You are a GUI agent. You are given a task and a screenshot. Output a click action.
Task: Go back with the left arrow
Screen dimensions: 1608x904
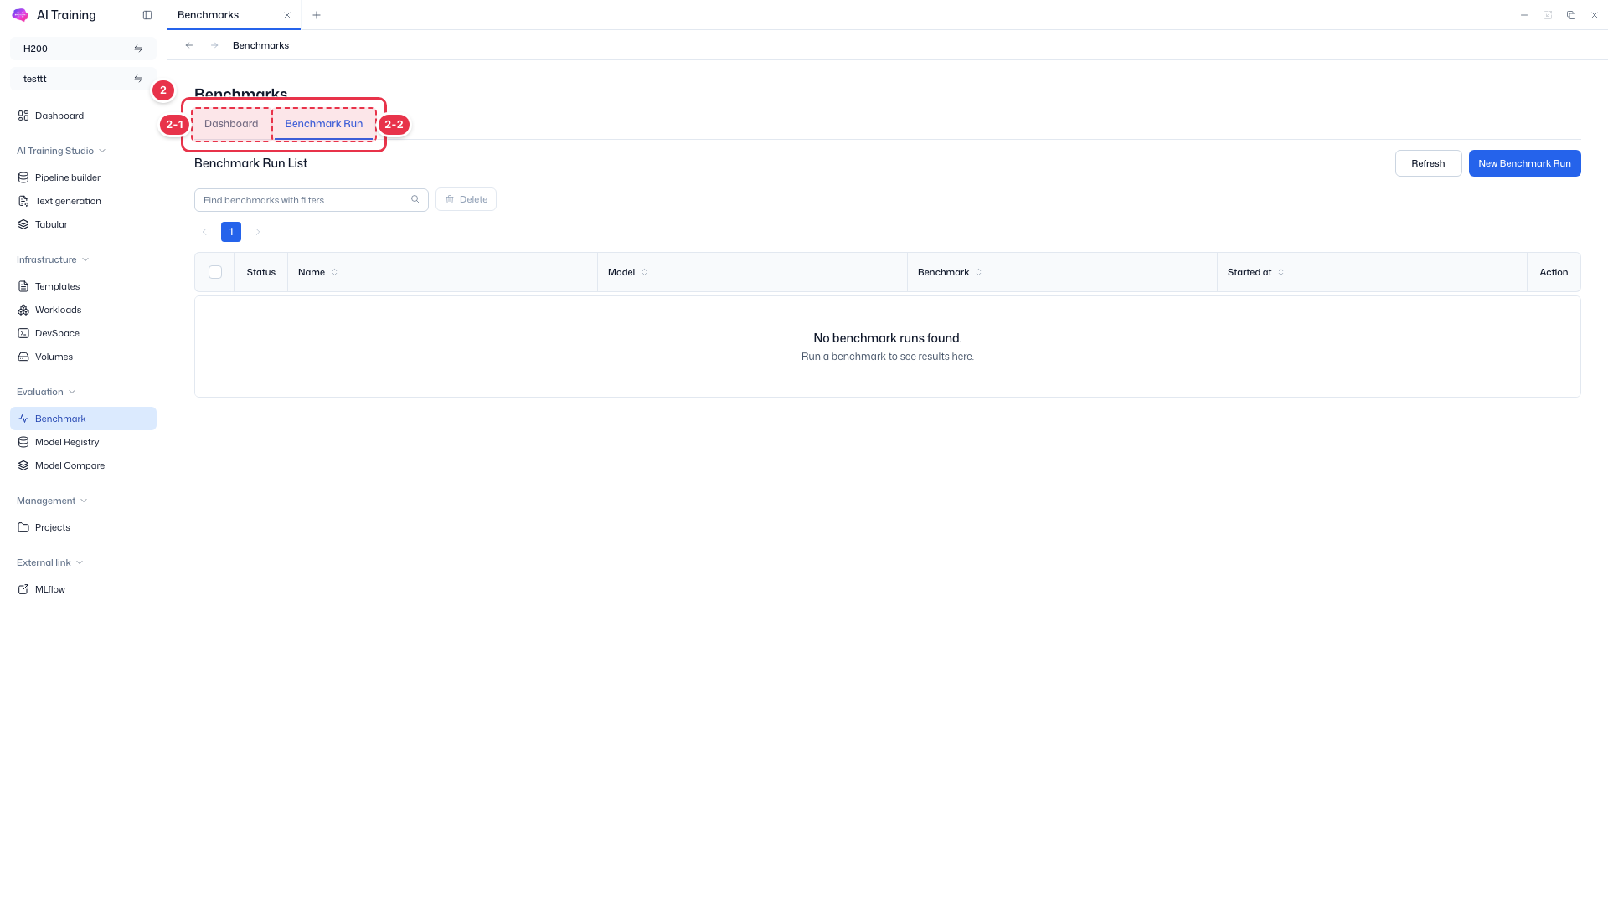click(189, 45)
